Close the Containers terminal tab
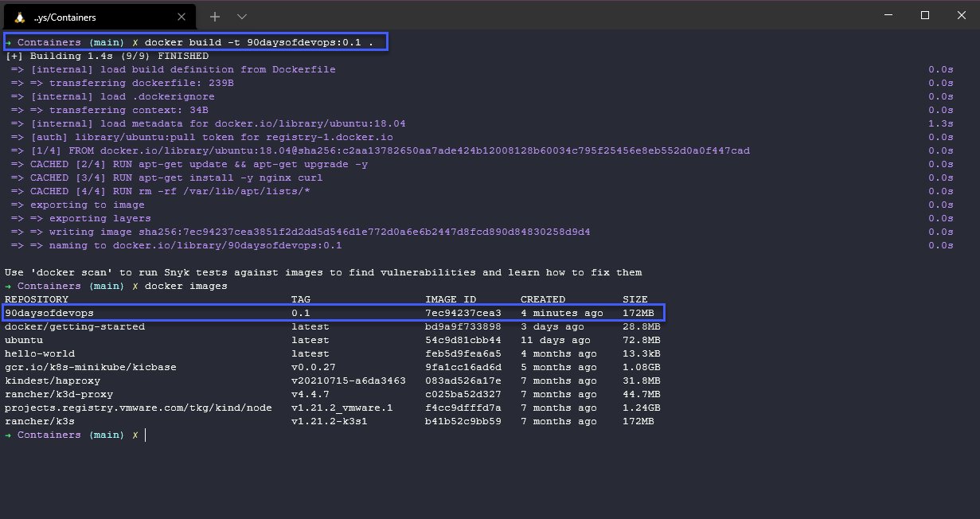The width and height of the screenshot is (980, 519). [x=182, y=16]
